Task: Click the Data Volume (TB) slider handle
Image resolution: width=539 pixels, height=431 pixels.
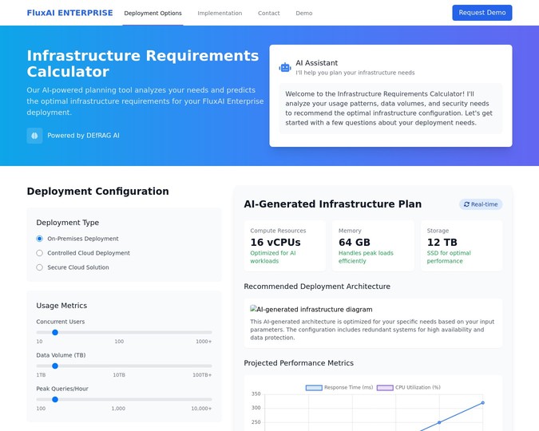Action: click(55, 366)
